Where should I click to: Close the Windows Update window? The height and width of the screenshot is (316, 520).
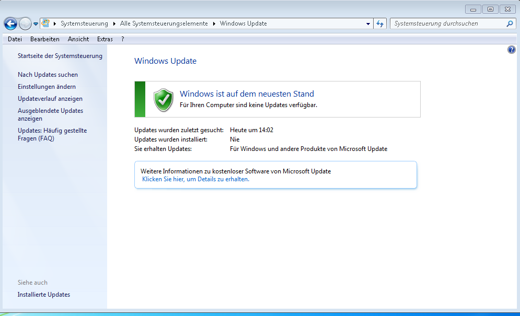pyautogui.click(x=508, y=9)
